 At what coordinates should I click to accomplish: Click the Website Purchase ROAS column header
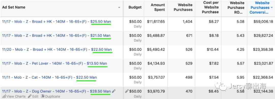pyautogui.click(x=236, y=8)
